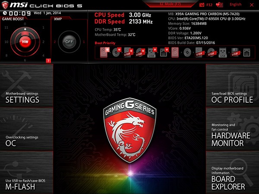Click the clock icon beside the time
This screenshot has height=194, width=259.
5,13
